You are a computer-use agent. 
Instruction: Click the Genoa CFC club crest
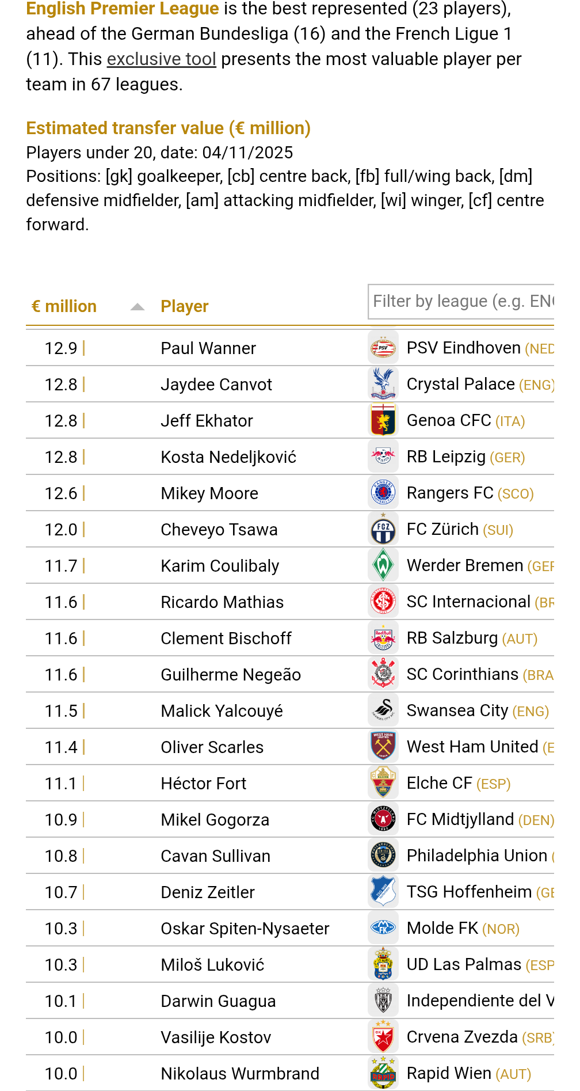click(383, 420)
